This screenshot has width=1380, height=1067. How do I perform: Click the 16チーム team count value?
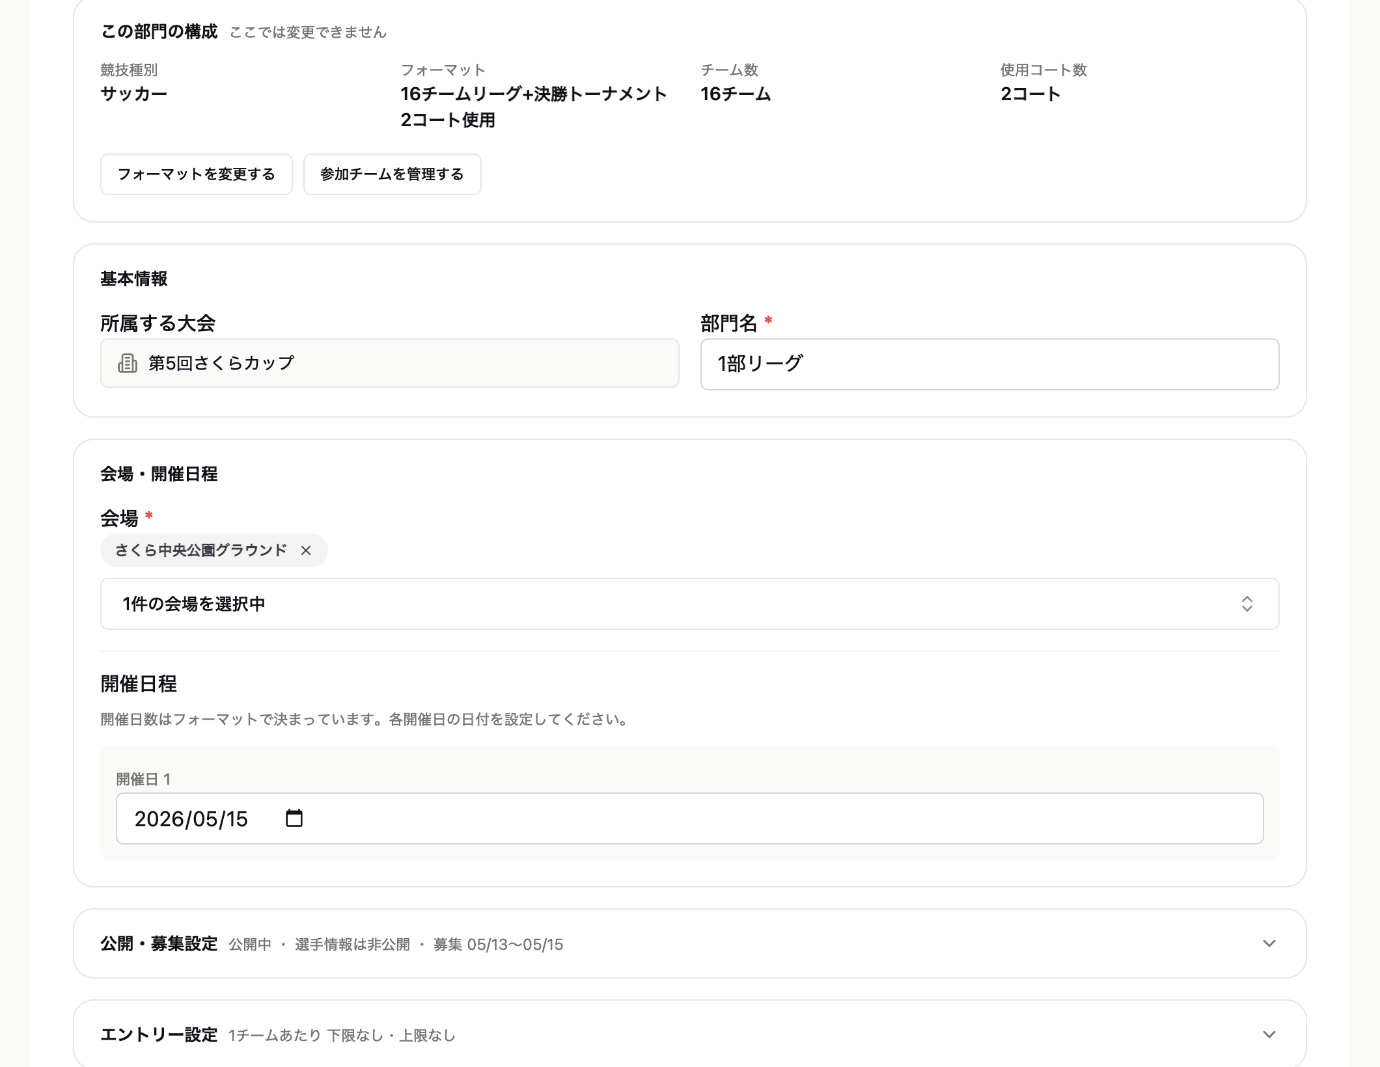point(736,94)
